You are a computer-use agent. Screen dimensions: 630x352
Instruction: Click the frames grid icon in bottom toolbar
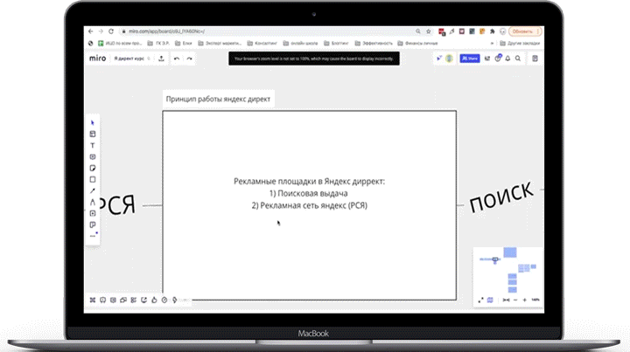93,300
